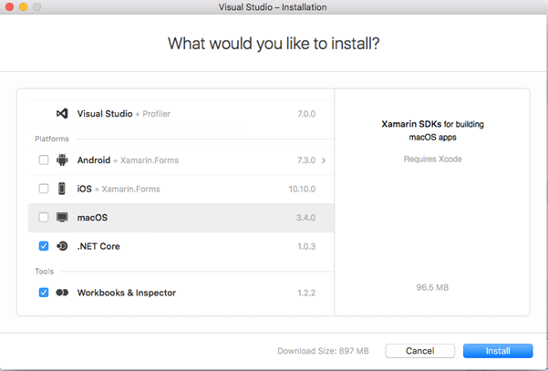Screen dimensions: 548x371
Task: Select the Visual Studio + Profiler row
Action: coord(123,114)
